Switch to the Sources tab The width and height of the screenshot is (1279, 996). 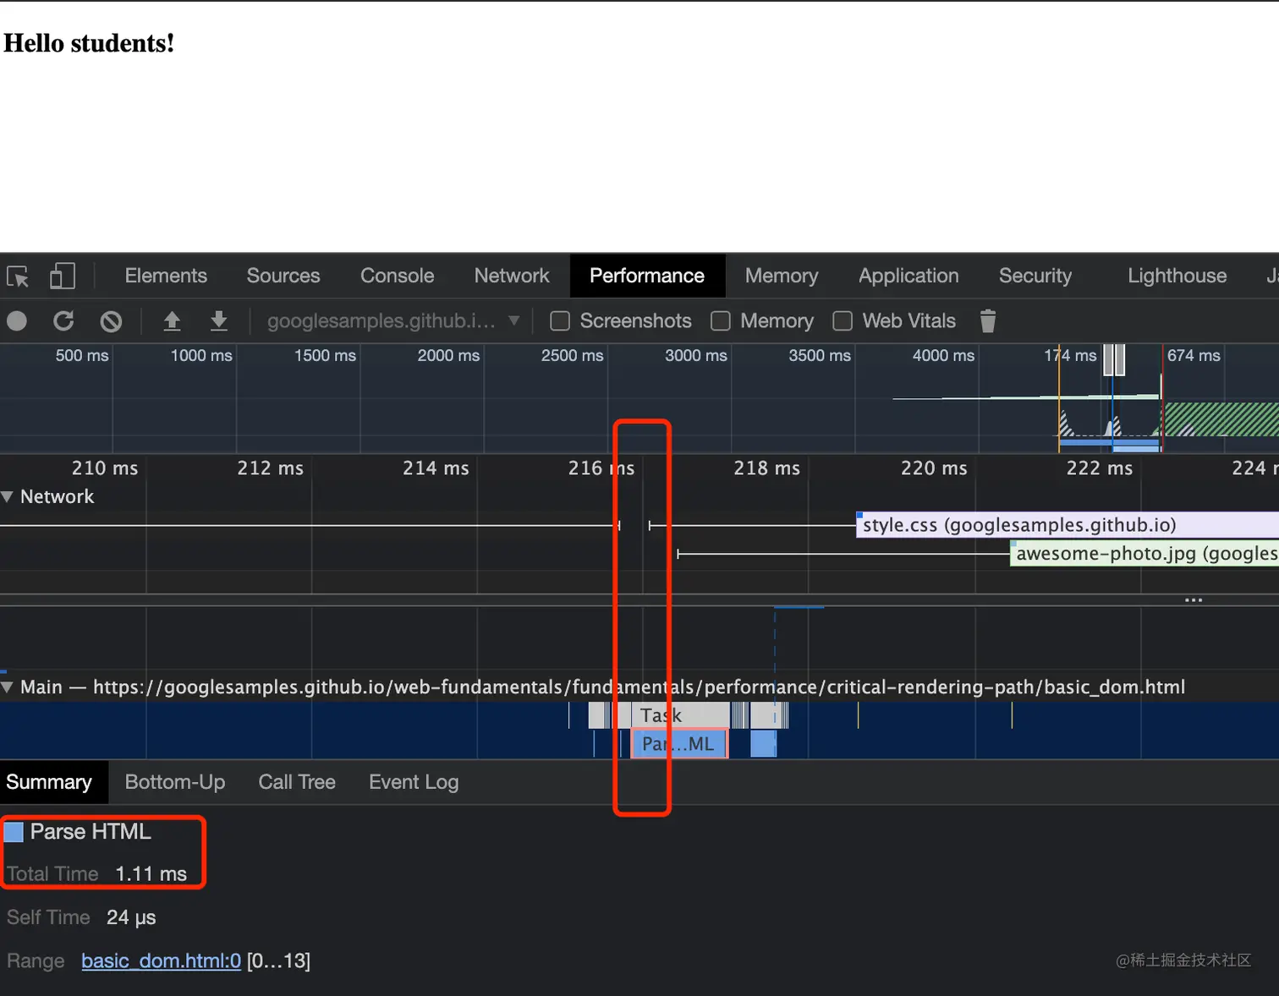283,276
